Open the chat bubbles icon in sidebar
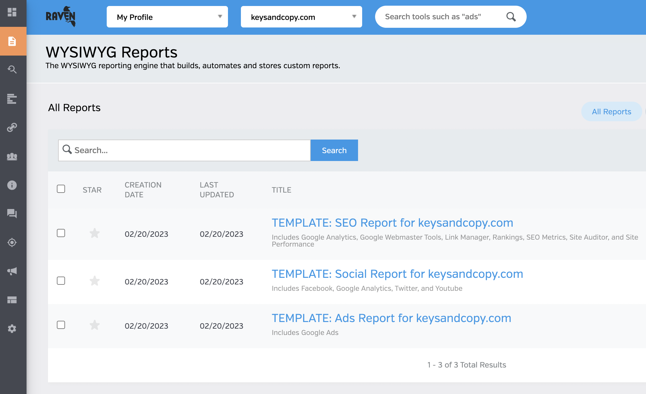 coord(12,214)
